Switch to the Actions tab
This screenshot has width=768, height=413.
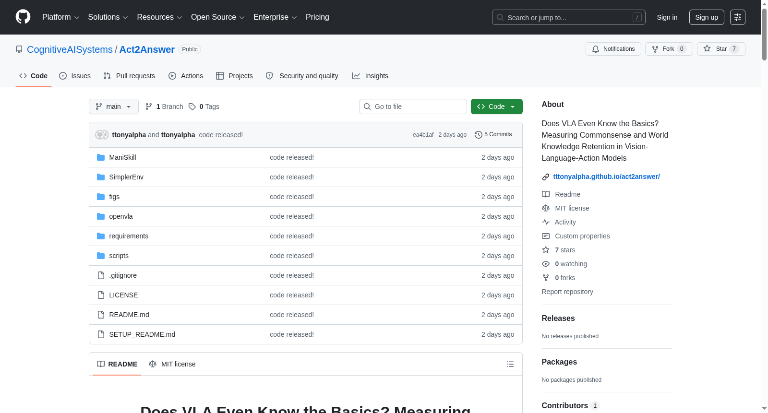(186, 76)
